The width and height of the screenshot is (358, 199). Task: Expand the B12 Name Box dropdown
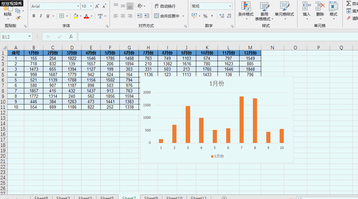[29, 37]
